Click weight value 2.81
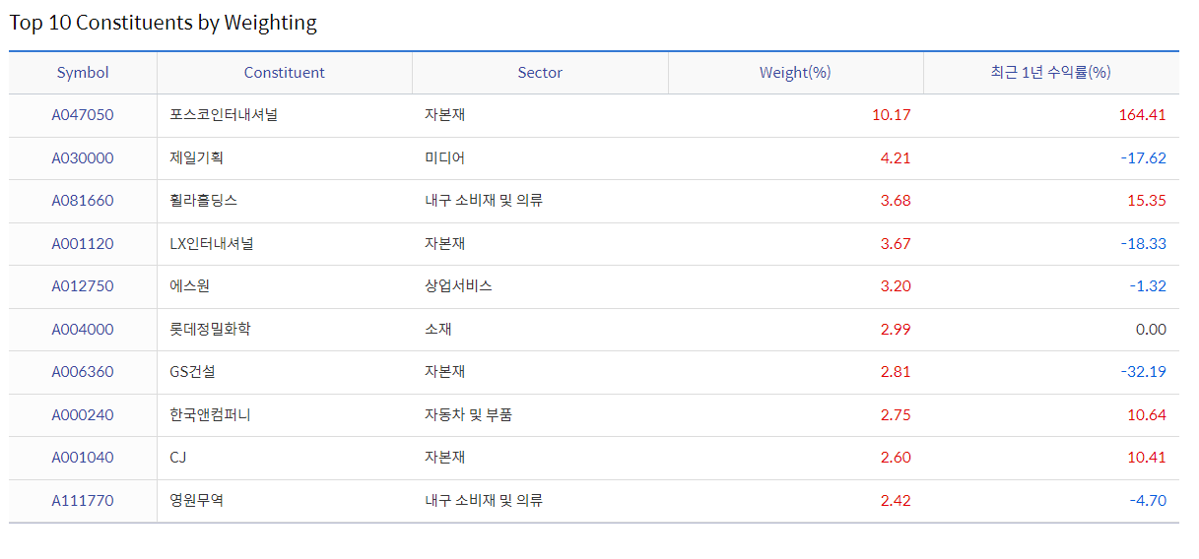Screen dimensions: 1199x559 pos(896,372)
